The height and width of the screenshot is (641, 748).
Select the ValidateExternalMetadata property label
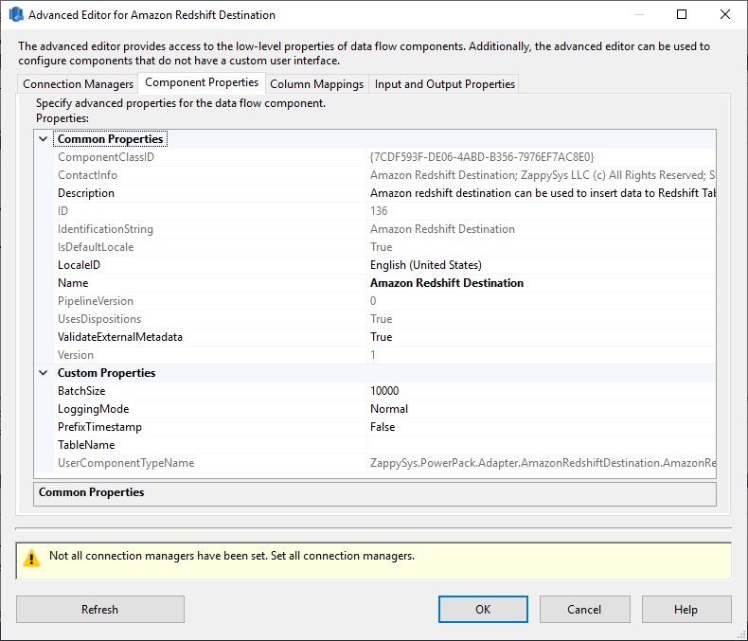(x=119, y=337)
